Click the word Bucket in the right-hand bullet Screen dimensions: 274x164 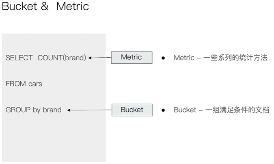[185, 110]
